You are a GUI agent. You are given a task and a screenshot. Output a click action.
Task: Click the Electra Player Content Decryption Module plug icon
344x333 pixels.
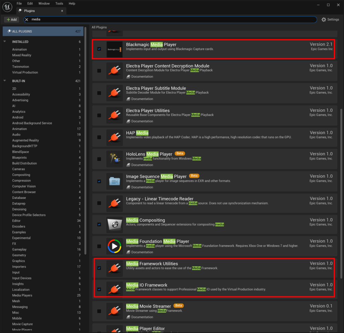coord(115,71)
